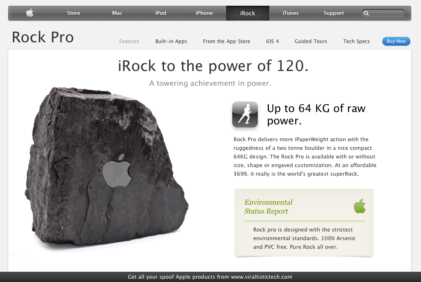Click the spoof Apple products footer banner
The height and width of the screenshot is (282, 421).
(x=210, y=277)
